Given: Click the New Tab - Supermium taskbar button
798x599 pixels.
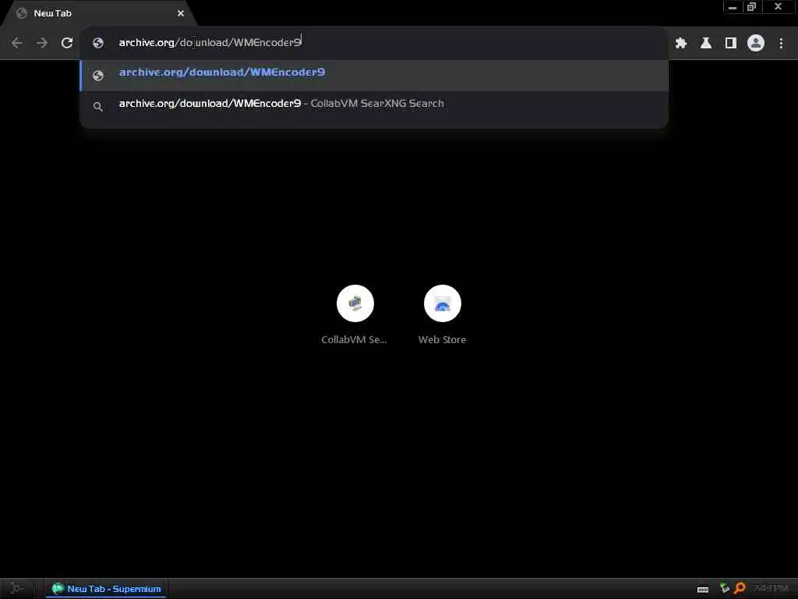Looking at the screenshot, I should [x=107, y=589].
